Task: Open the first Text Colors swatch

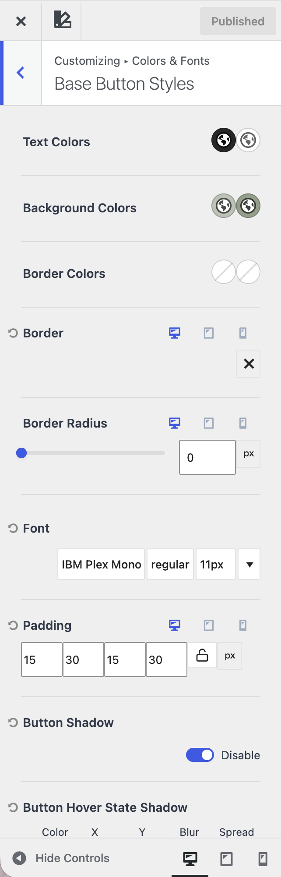Action: click(x=224, y=140)
